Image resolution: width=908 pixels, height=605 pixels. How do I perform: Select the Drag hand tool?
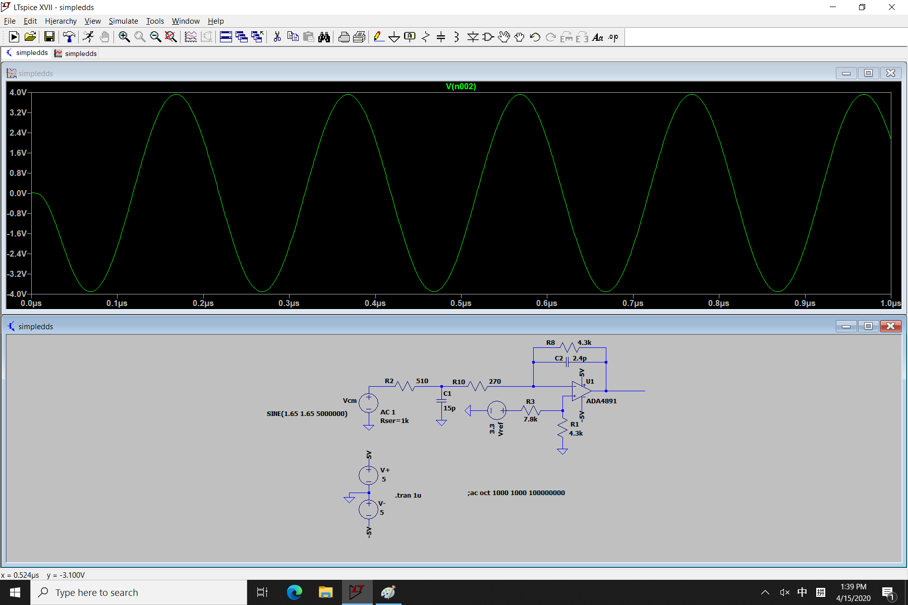(520, 37)
